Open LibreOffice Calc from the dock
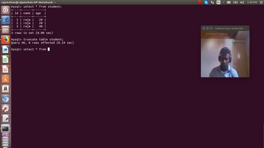Viewport: 264px width, 148px height. tap(5, 59)
